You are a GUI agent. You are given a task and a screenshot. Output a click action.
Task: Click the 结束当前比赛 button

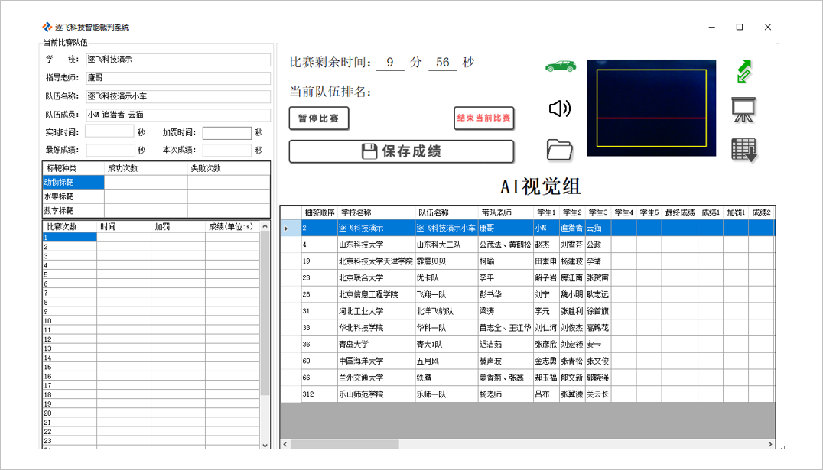pos(483,118)
